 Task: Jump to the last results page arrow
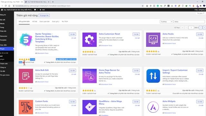pyautogui.click(x=204, y=28)
